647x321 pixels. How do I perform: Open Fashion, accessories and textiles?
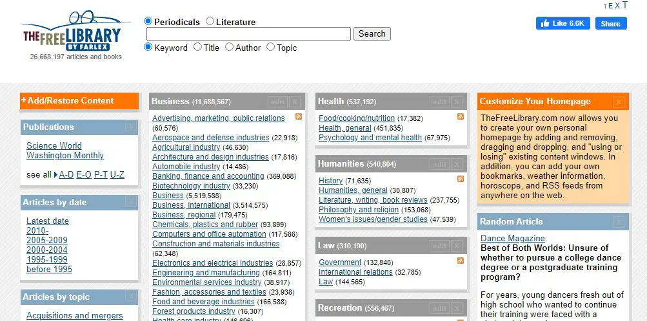(x=209, y=292)
